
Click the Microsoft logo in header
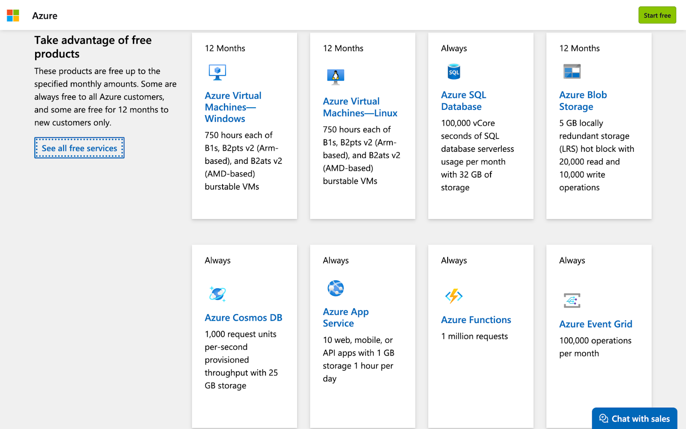[x=13, y=16]
